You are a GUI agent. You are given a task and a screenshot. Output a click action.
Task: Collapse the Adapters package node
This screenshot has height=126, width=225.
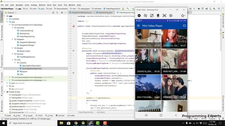pyautogui.click(x=12, y=39)
